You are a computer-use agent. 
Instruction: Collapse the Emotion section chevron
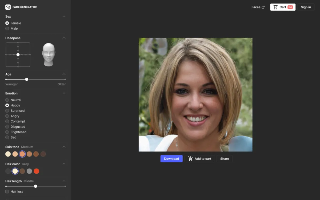(64, 93)
